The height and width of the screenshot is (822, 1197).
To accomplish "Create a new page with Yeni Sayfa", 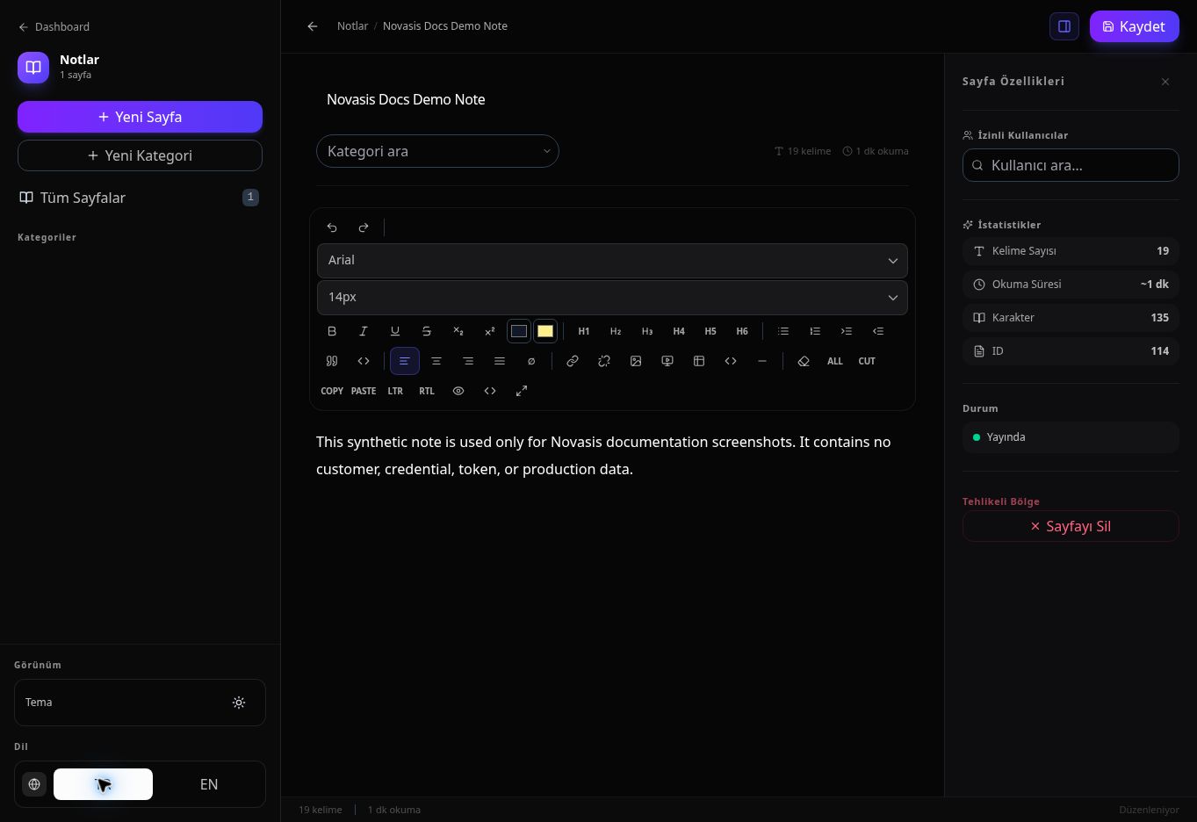I will [x=140, y=117].
